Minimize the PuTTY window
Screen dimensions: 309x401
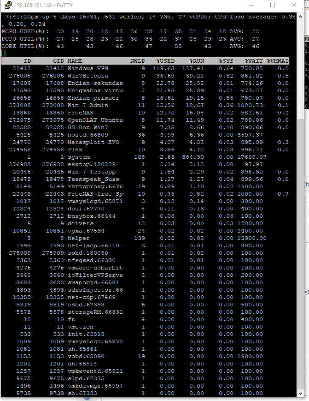tap(252, 5)
